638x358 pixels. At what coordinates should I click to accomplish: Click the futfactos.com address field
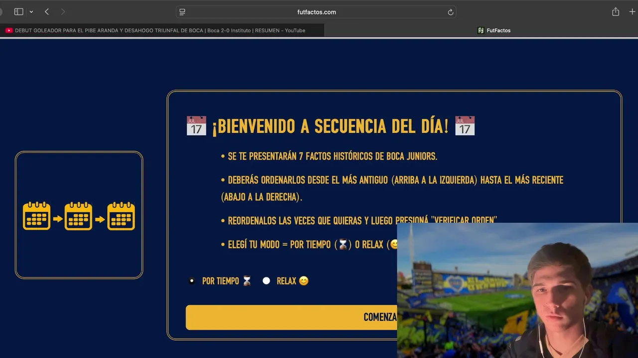point(316,12)
